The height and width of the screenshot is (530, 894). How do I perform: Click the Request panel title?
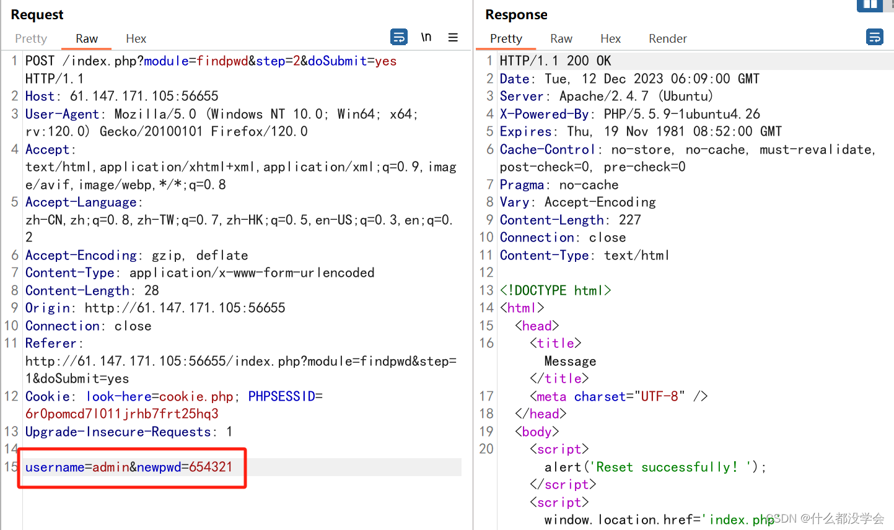(37, 14)
